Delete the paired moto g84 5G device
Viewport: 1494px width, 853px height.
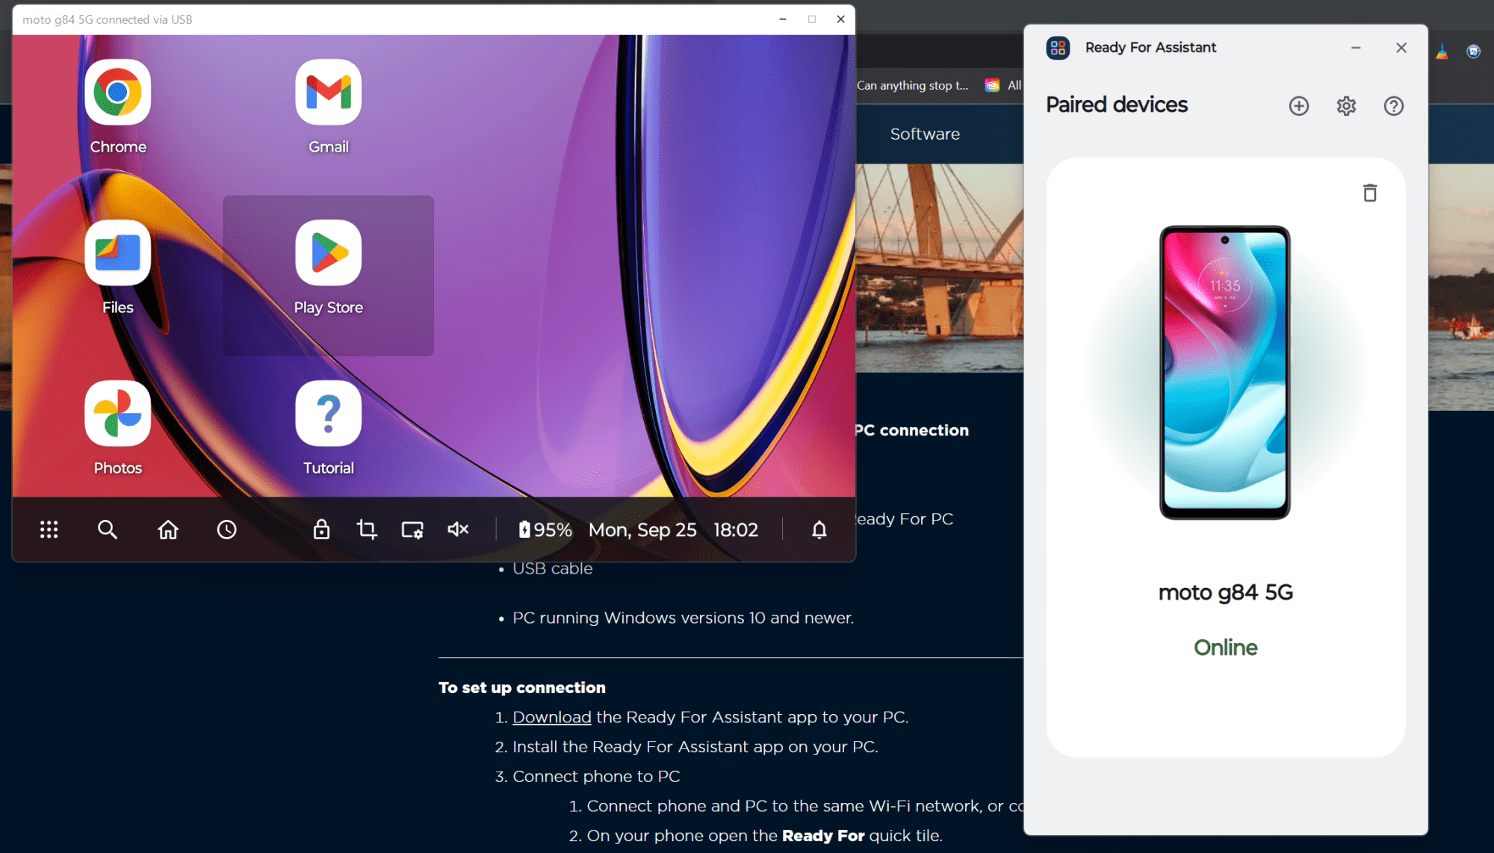(1370, 193)
